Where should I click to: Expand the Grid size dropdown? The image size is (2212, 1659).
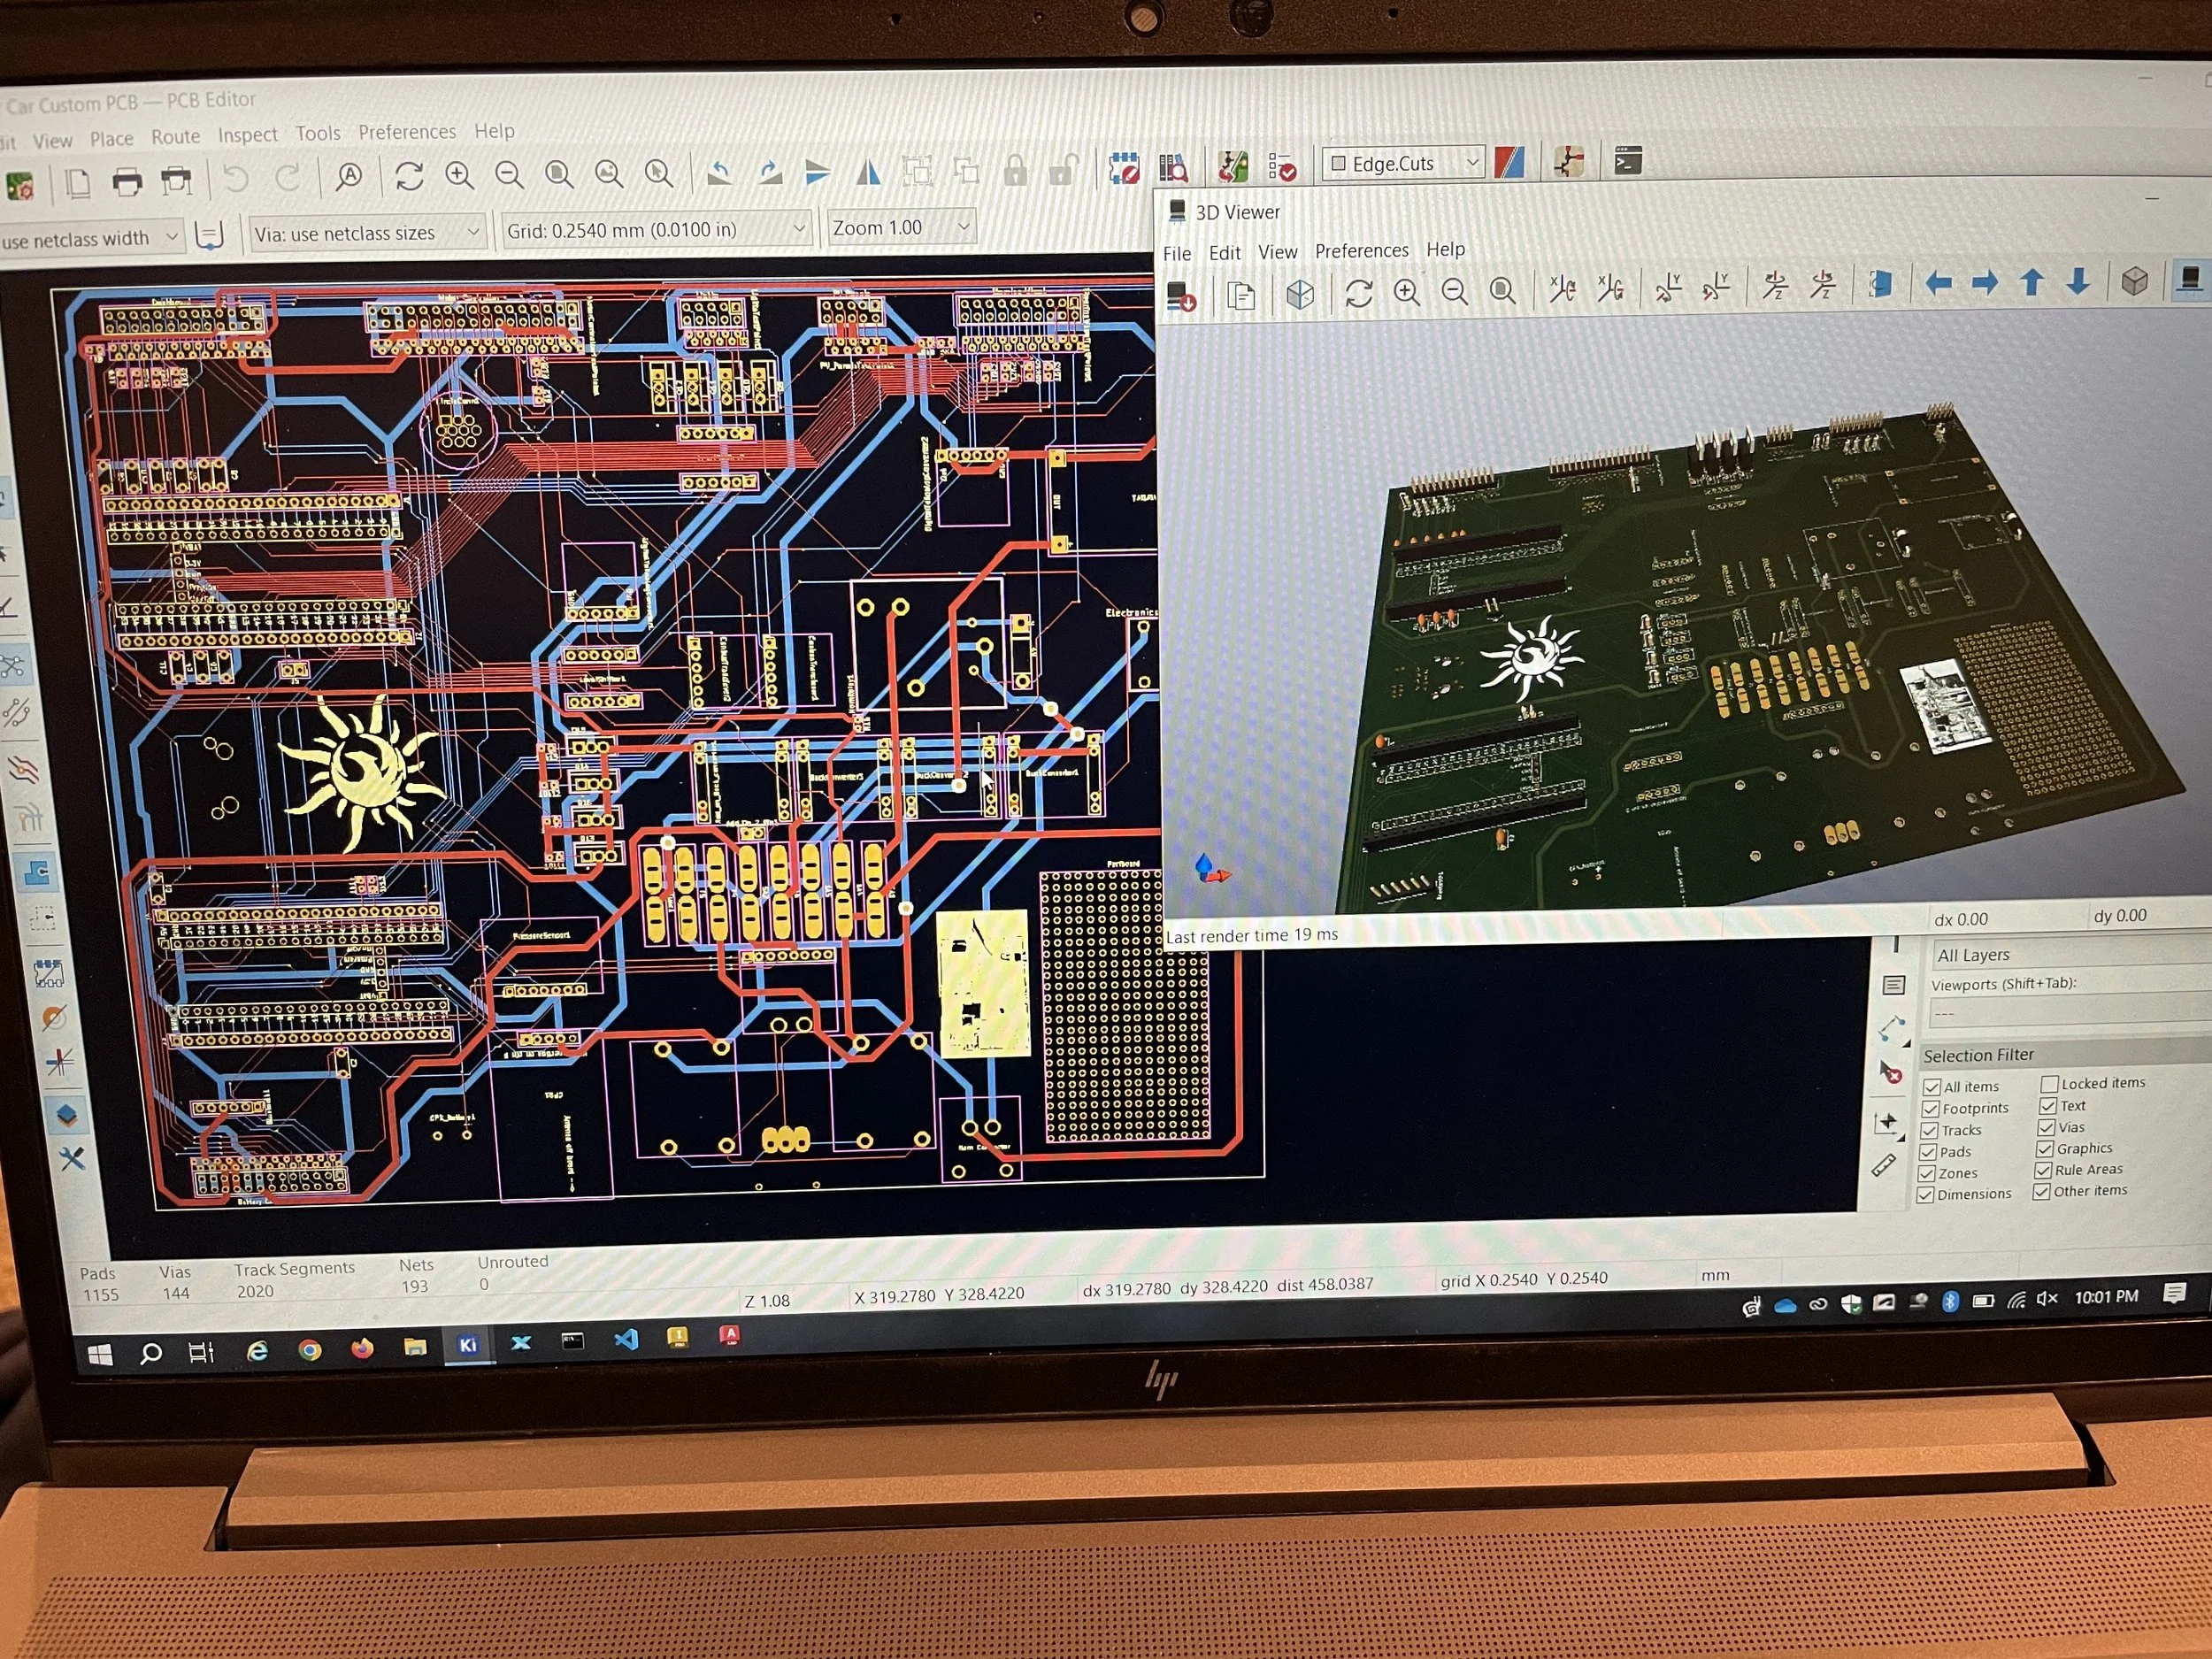pos(799,229)
